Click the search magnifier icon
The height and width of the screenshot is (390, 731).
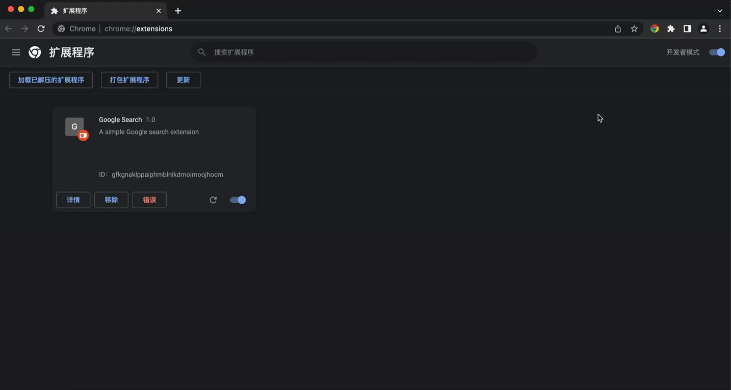click(202, 52)
